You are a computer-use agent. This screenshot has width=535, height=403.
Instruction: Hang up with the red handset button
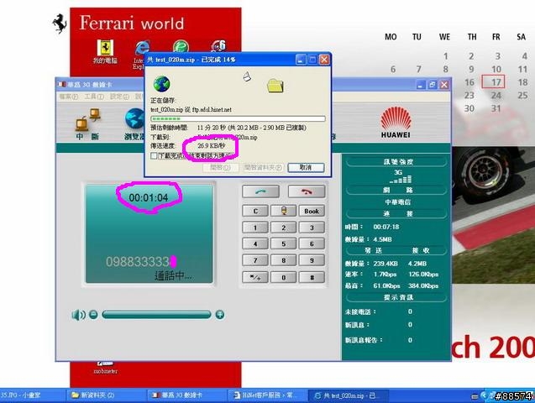(307, 191)
